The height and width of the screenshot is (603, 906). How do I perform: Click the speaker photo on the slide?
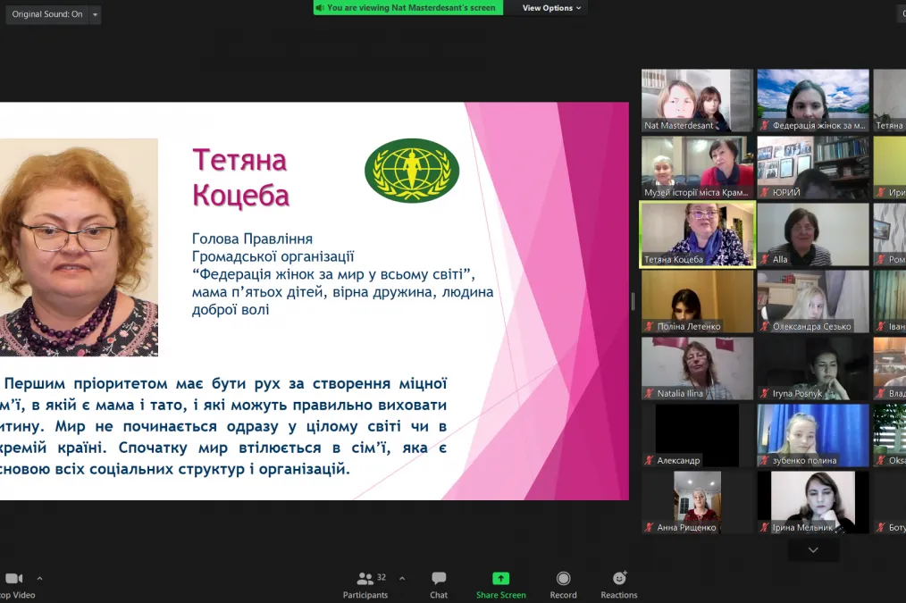pos(79,247)
